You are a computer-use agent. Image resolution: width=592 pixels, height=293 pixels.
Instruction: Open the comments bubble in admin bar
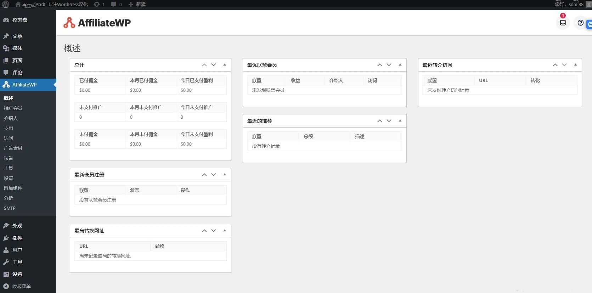pos(113,4)
